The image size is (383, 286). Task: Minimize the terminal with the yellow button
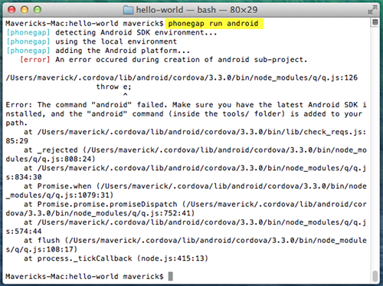[x=25, y=10]
